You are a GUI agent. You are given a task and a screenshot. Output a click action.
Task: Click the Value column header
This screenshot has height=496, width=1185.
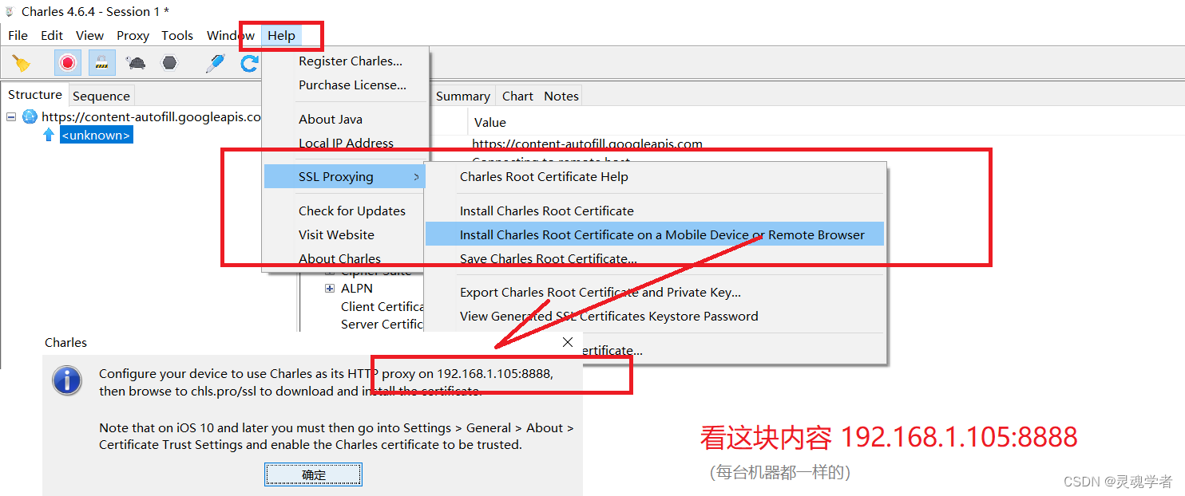coord(490,123)
